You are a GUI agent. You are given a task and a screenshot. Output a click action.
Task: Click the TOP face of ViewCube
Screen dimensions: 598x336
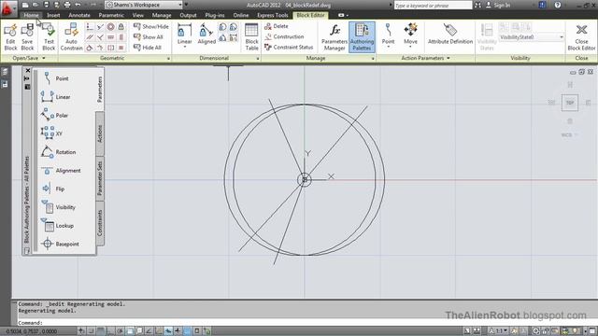pyautogui.click(x=570, y=103)
